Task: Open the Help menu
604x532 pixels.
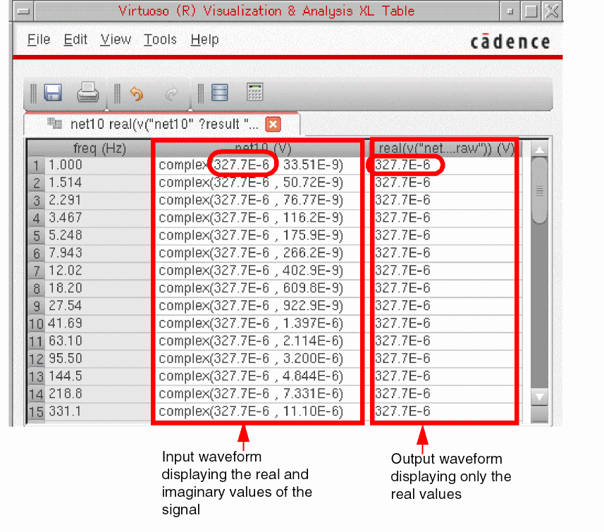Action: pos(204,39)
